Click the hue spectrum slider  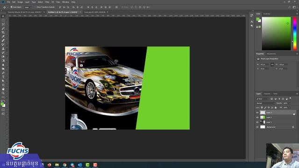point(295,34)
